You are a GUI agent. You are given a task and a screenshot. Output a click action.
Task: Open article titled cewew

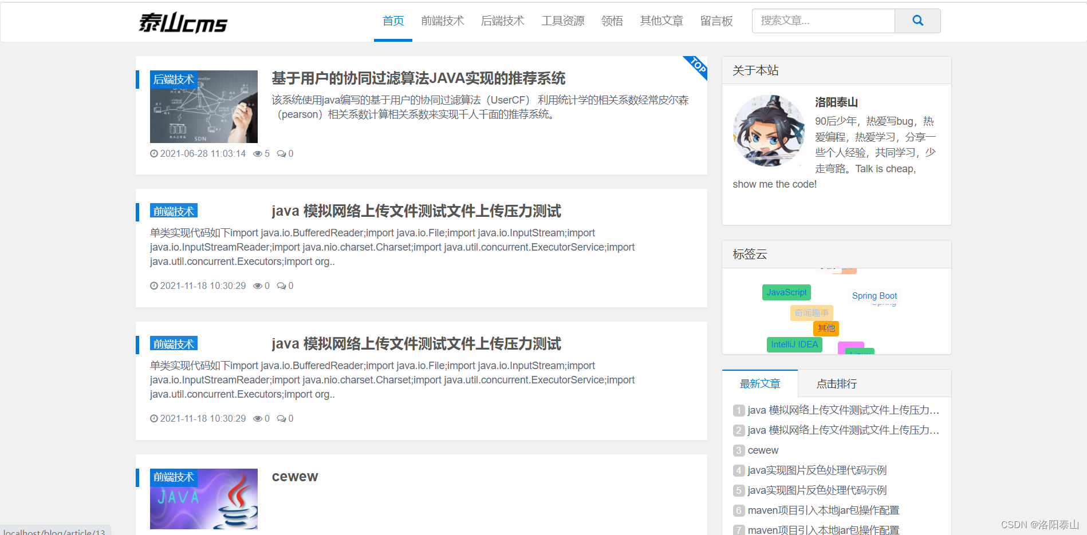294,475
